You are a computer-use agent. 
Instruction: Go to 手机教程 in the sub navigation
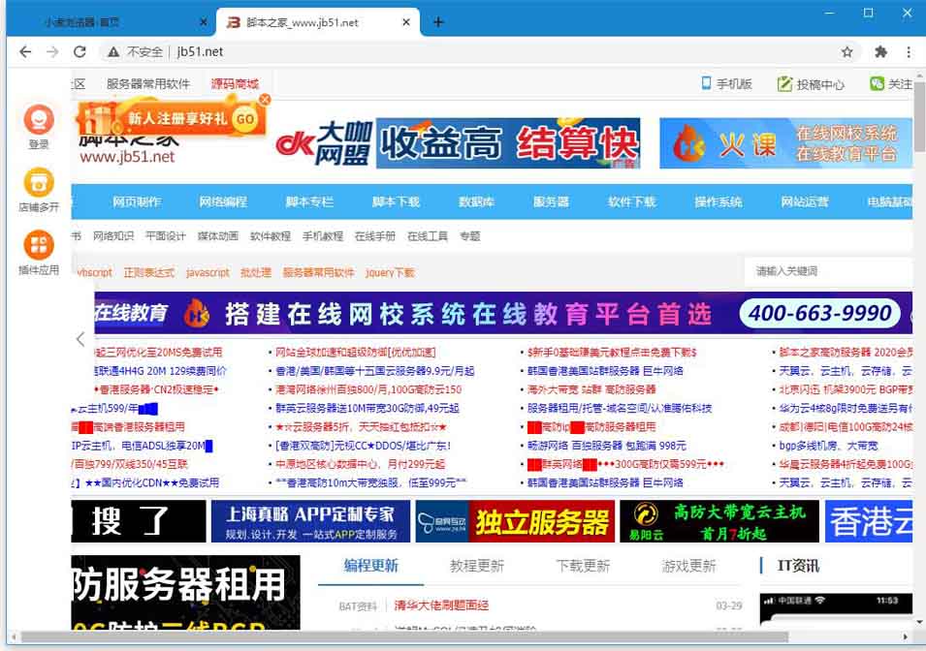coord(323,236)
